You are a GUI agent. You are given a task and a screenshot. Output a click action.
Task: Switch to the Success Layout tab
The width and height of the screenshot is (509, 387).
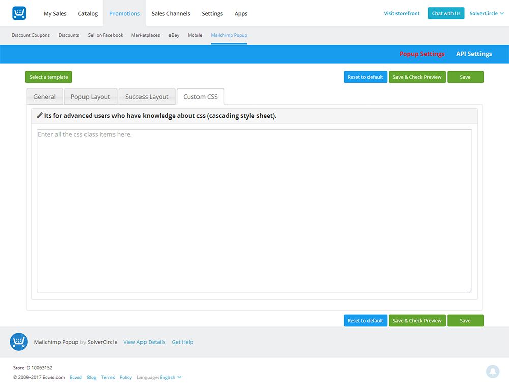(147, 97)
